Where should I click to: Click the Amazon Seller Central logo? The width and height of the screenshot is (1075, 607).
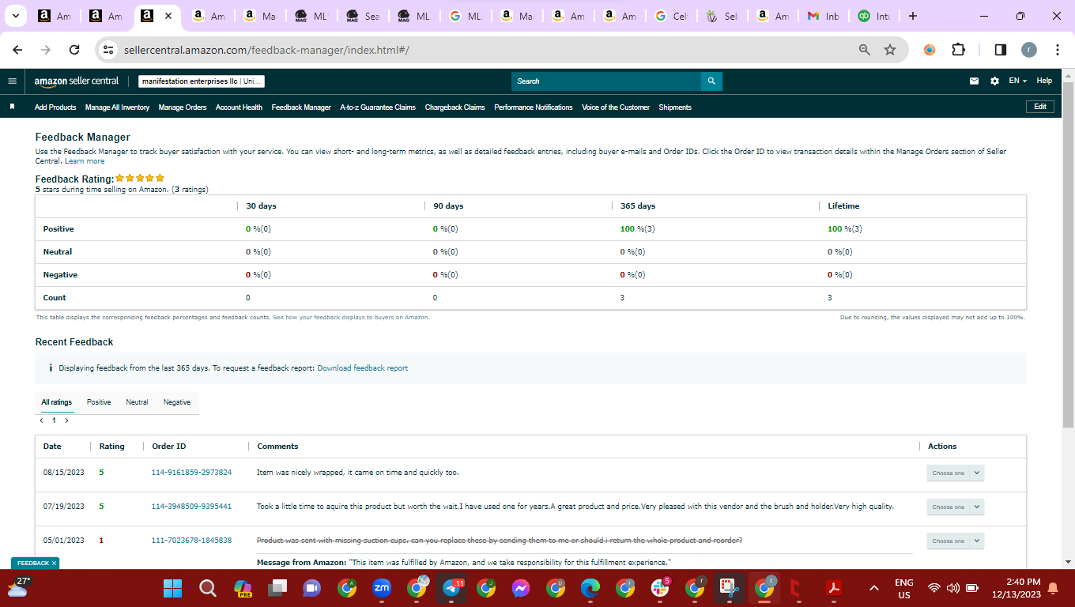[x=77, y=81]
